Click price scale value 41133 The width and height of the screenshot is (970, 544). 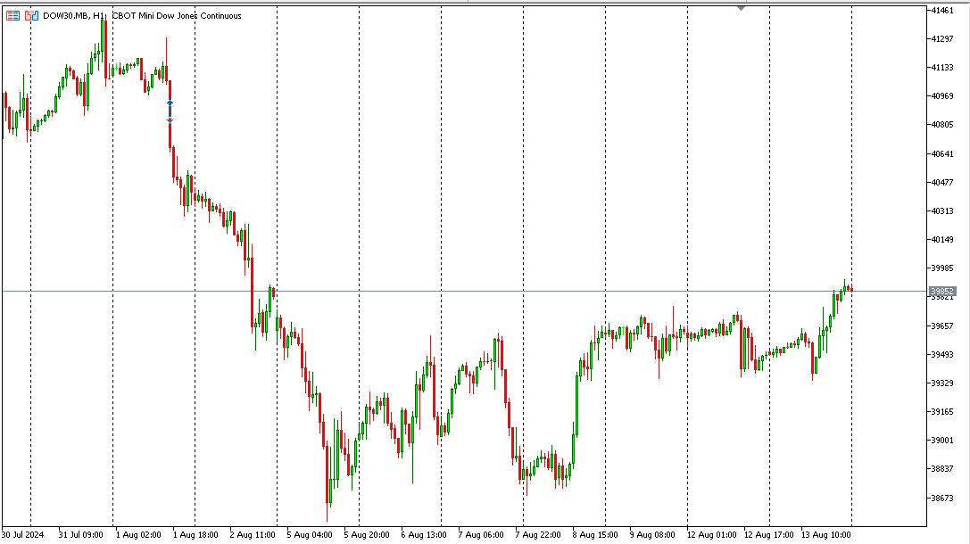click(x=942, y=68)
